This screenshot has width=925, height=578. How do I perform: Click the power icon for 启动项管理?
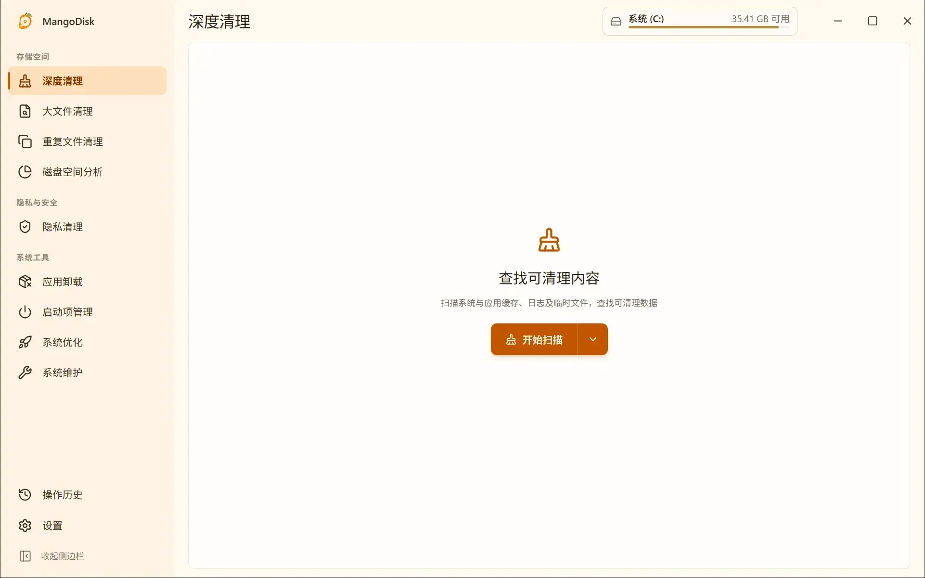tap(25, 312)
